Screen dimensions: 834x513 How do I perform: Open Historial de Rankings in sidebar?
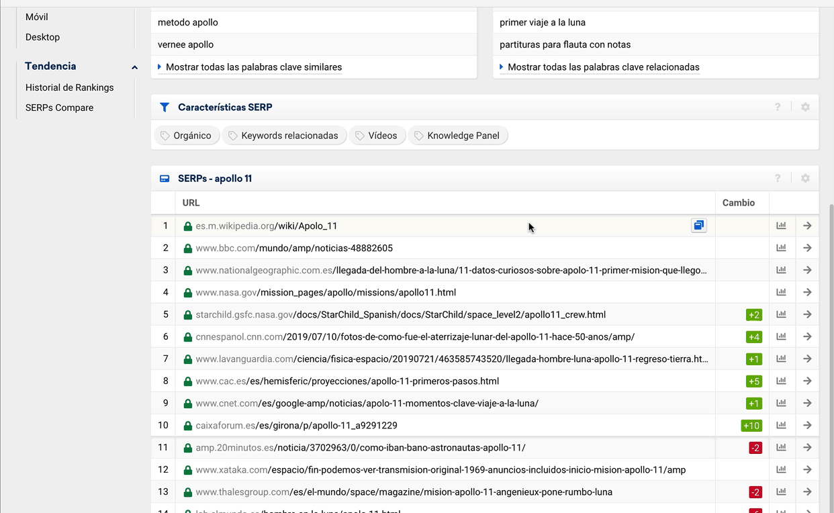coord(69,87)
